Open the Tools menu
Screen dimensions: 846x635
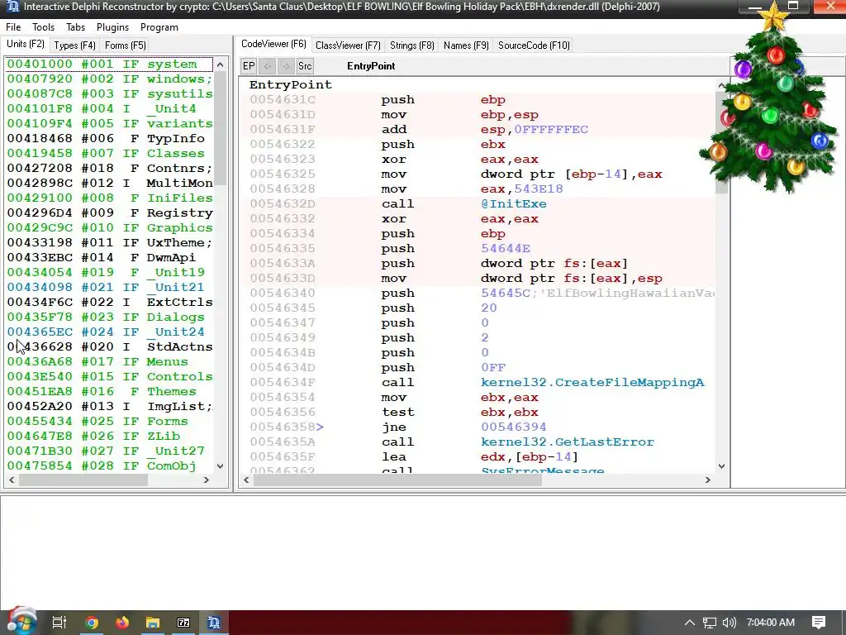pos(43,27)
